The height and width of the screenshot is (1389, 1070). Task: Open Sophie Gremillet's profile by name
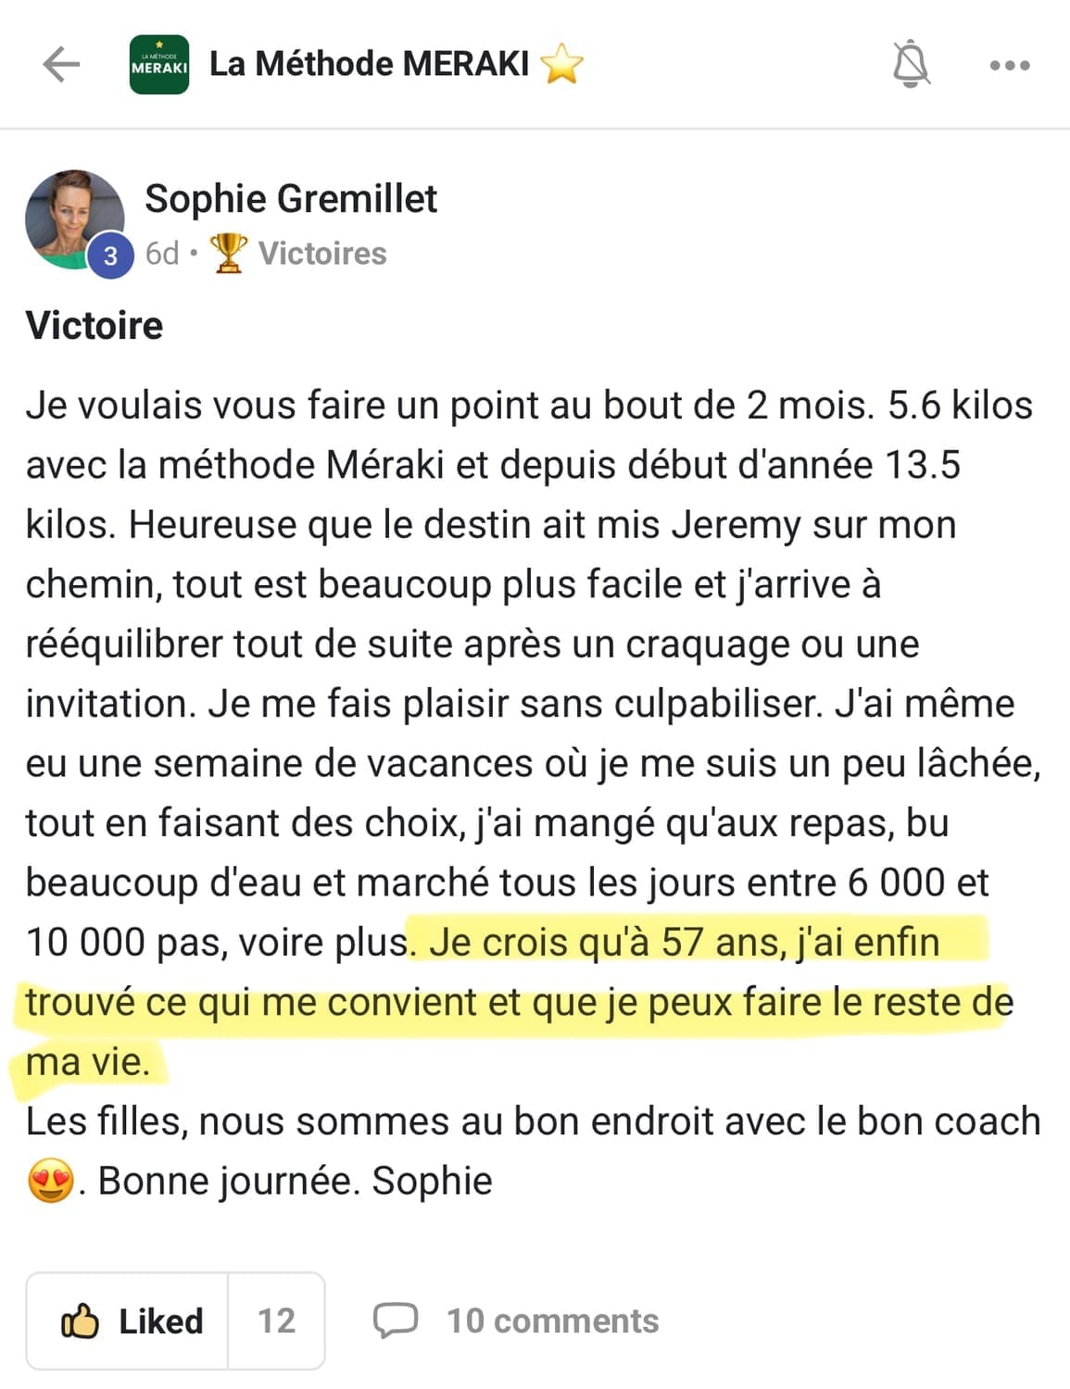[x=291, y=199]
